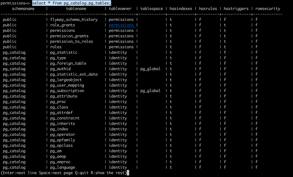
Task: Click the hastriggers column header
Action: [236, 8]
